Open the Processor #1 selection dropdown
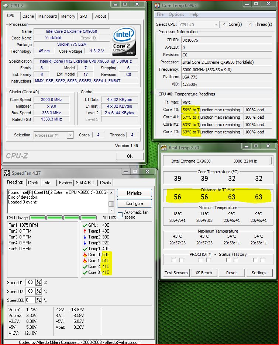 point(54,135)
